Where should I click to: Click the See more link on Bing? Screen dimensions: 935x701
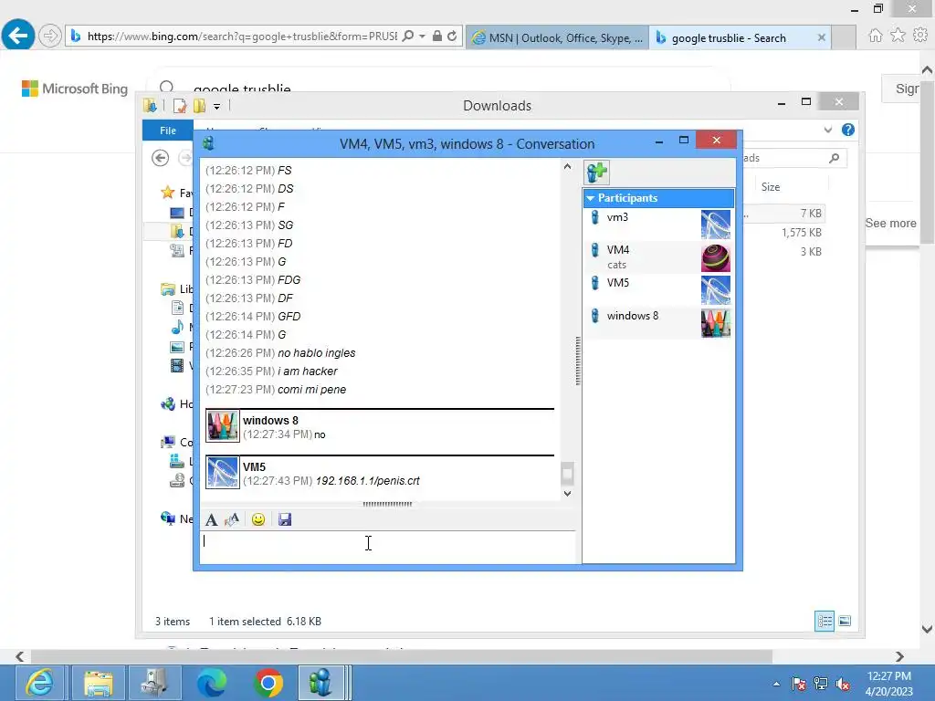(890, 223)
